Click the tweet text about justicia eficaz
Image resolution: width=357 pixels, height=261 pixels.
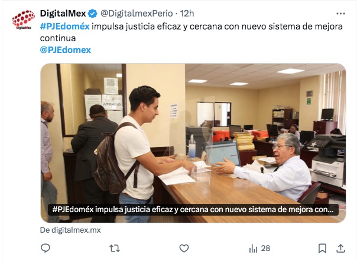click(192, 32)
